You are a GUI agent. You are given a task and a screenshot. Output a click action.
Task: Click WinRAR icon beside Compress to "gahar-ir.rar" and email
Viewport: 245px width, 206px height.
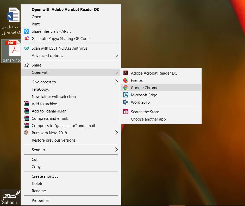[27, 125]
